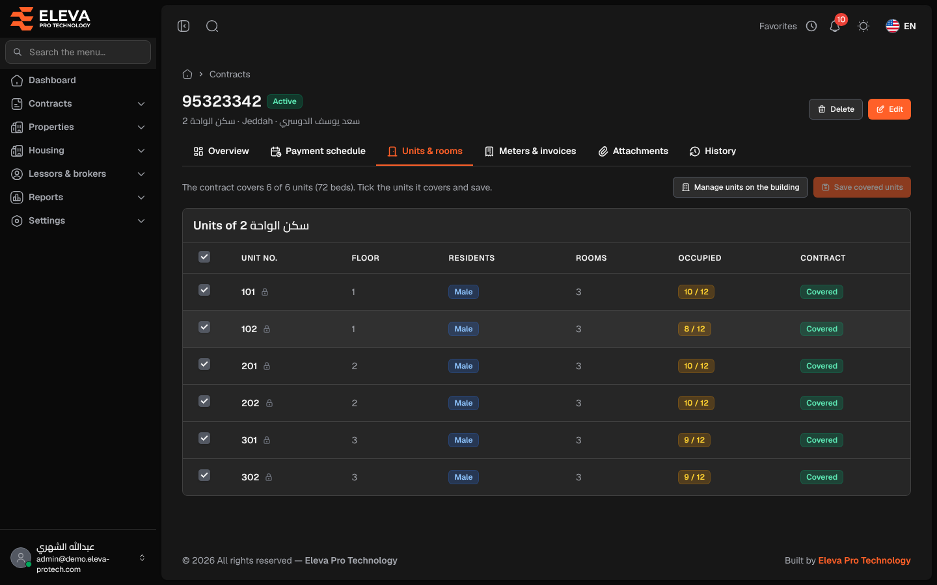
Task: Click the Dashboard sidebar icon
Action: point(17,80)
